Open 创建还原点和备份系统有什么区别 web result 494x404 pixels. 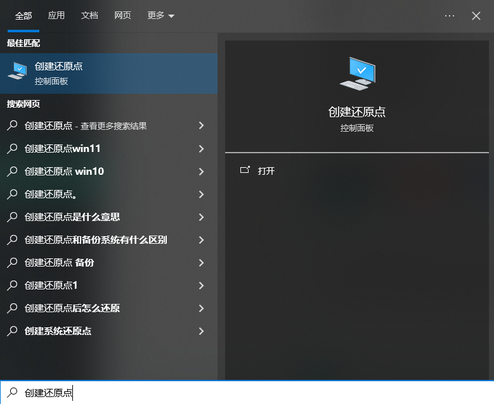(x=96, y=240)
